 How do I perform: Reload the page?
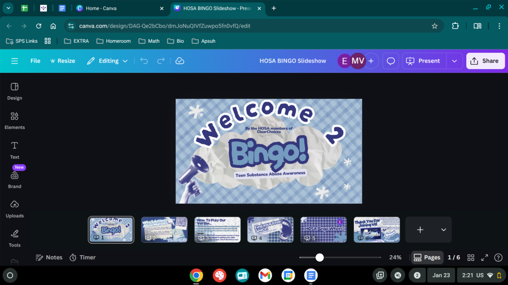[x=38, y=26]
